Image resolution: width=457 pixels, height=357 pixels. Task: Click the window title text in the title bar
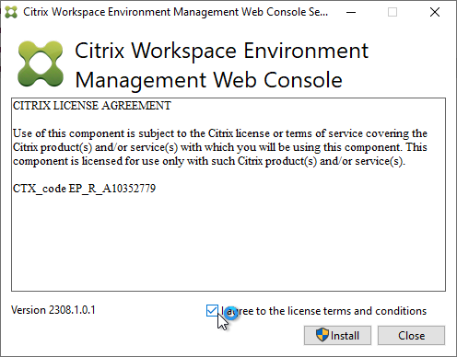coord(176,12)
